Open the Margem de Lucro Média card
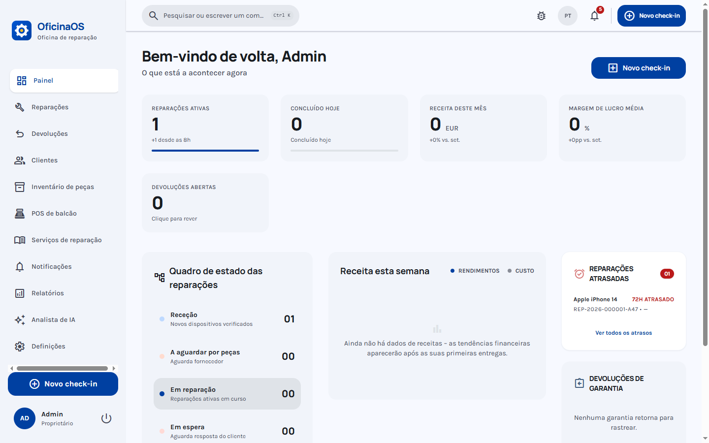This screenshot has width=709, height=443. (x=622, y=128)
